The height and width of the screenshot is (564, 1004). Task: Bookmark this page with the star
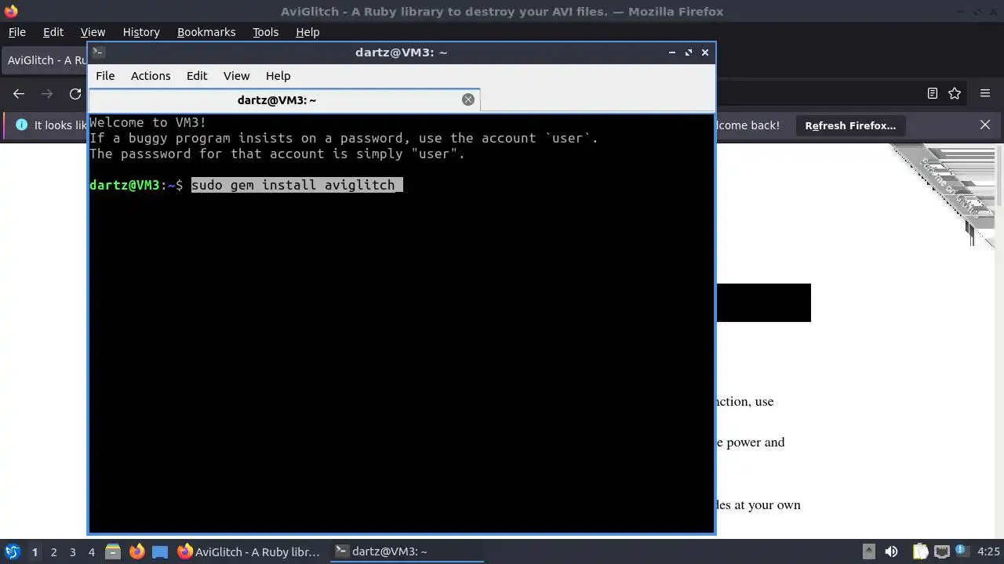tap(955, 93)
